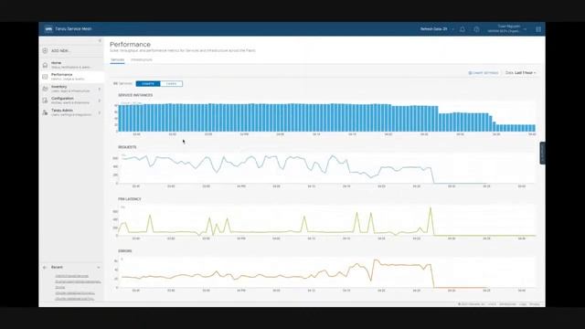Click the VMware logo in the header

(x=48, y=28)
